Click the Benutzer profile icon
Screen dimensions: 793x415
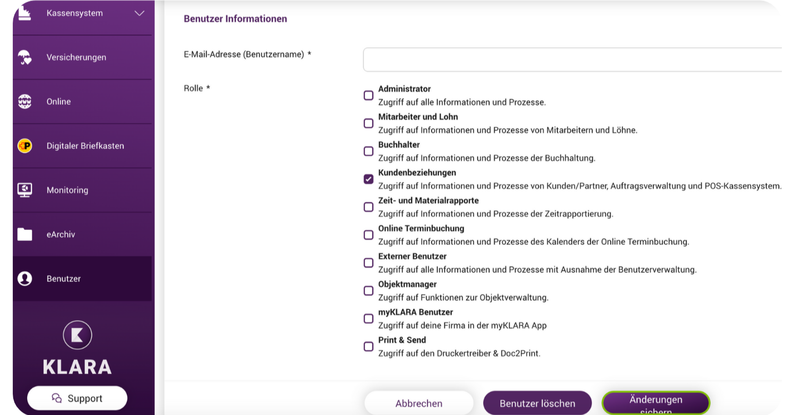25,279
